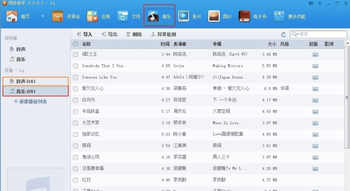Check the box for 爱久见人心
Viewport: 350px width, 191px height.
click(75, 89)
